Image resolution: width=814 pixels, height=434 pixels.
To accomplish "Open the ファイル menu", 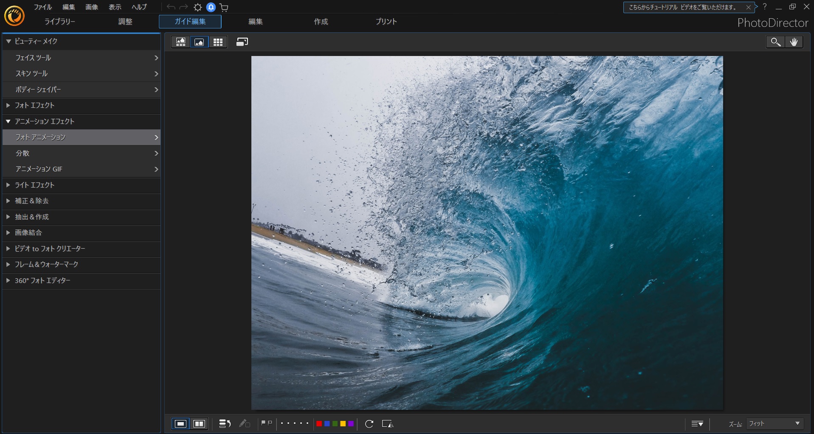I will 42,7.
